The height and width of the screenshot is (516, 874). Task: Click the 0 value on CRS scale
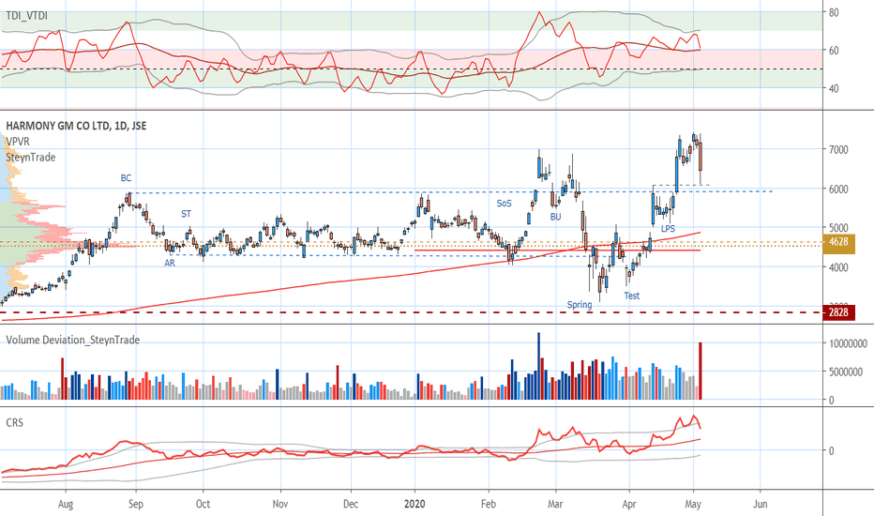pos(832,450)
